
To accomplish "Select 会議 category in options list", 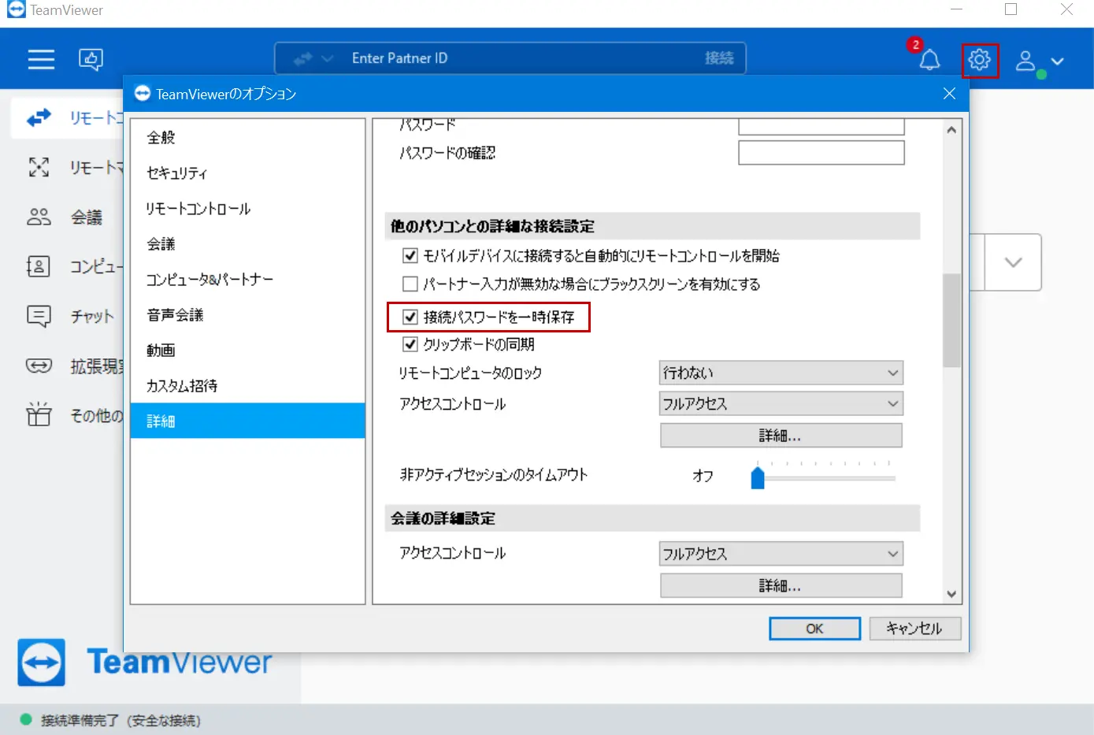I will pos(247,243).
